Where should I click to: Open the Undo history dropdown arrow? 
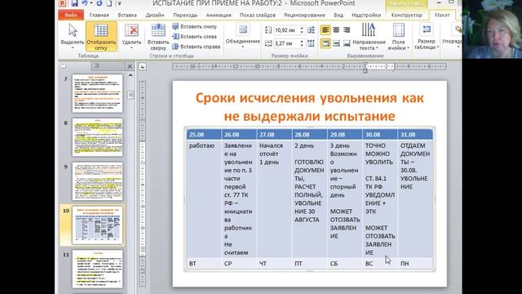tap(91, 3)
